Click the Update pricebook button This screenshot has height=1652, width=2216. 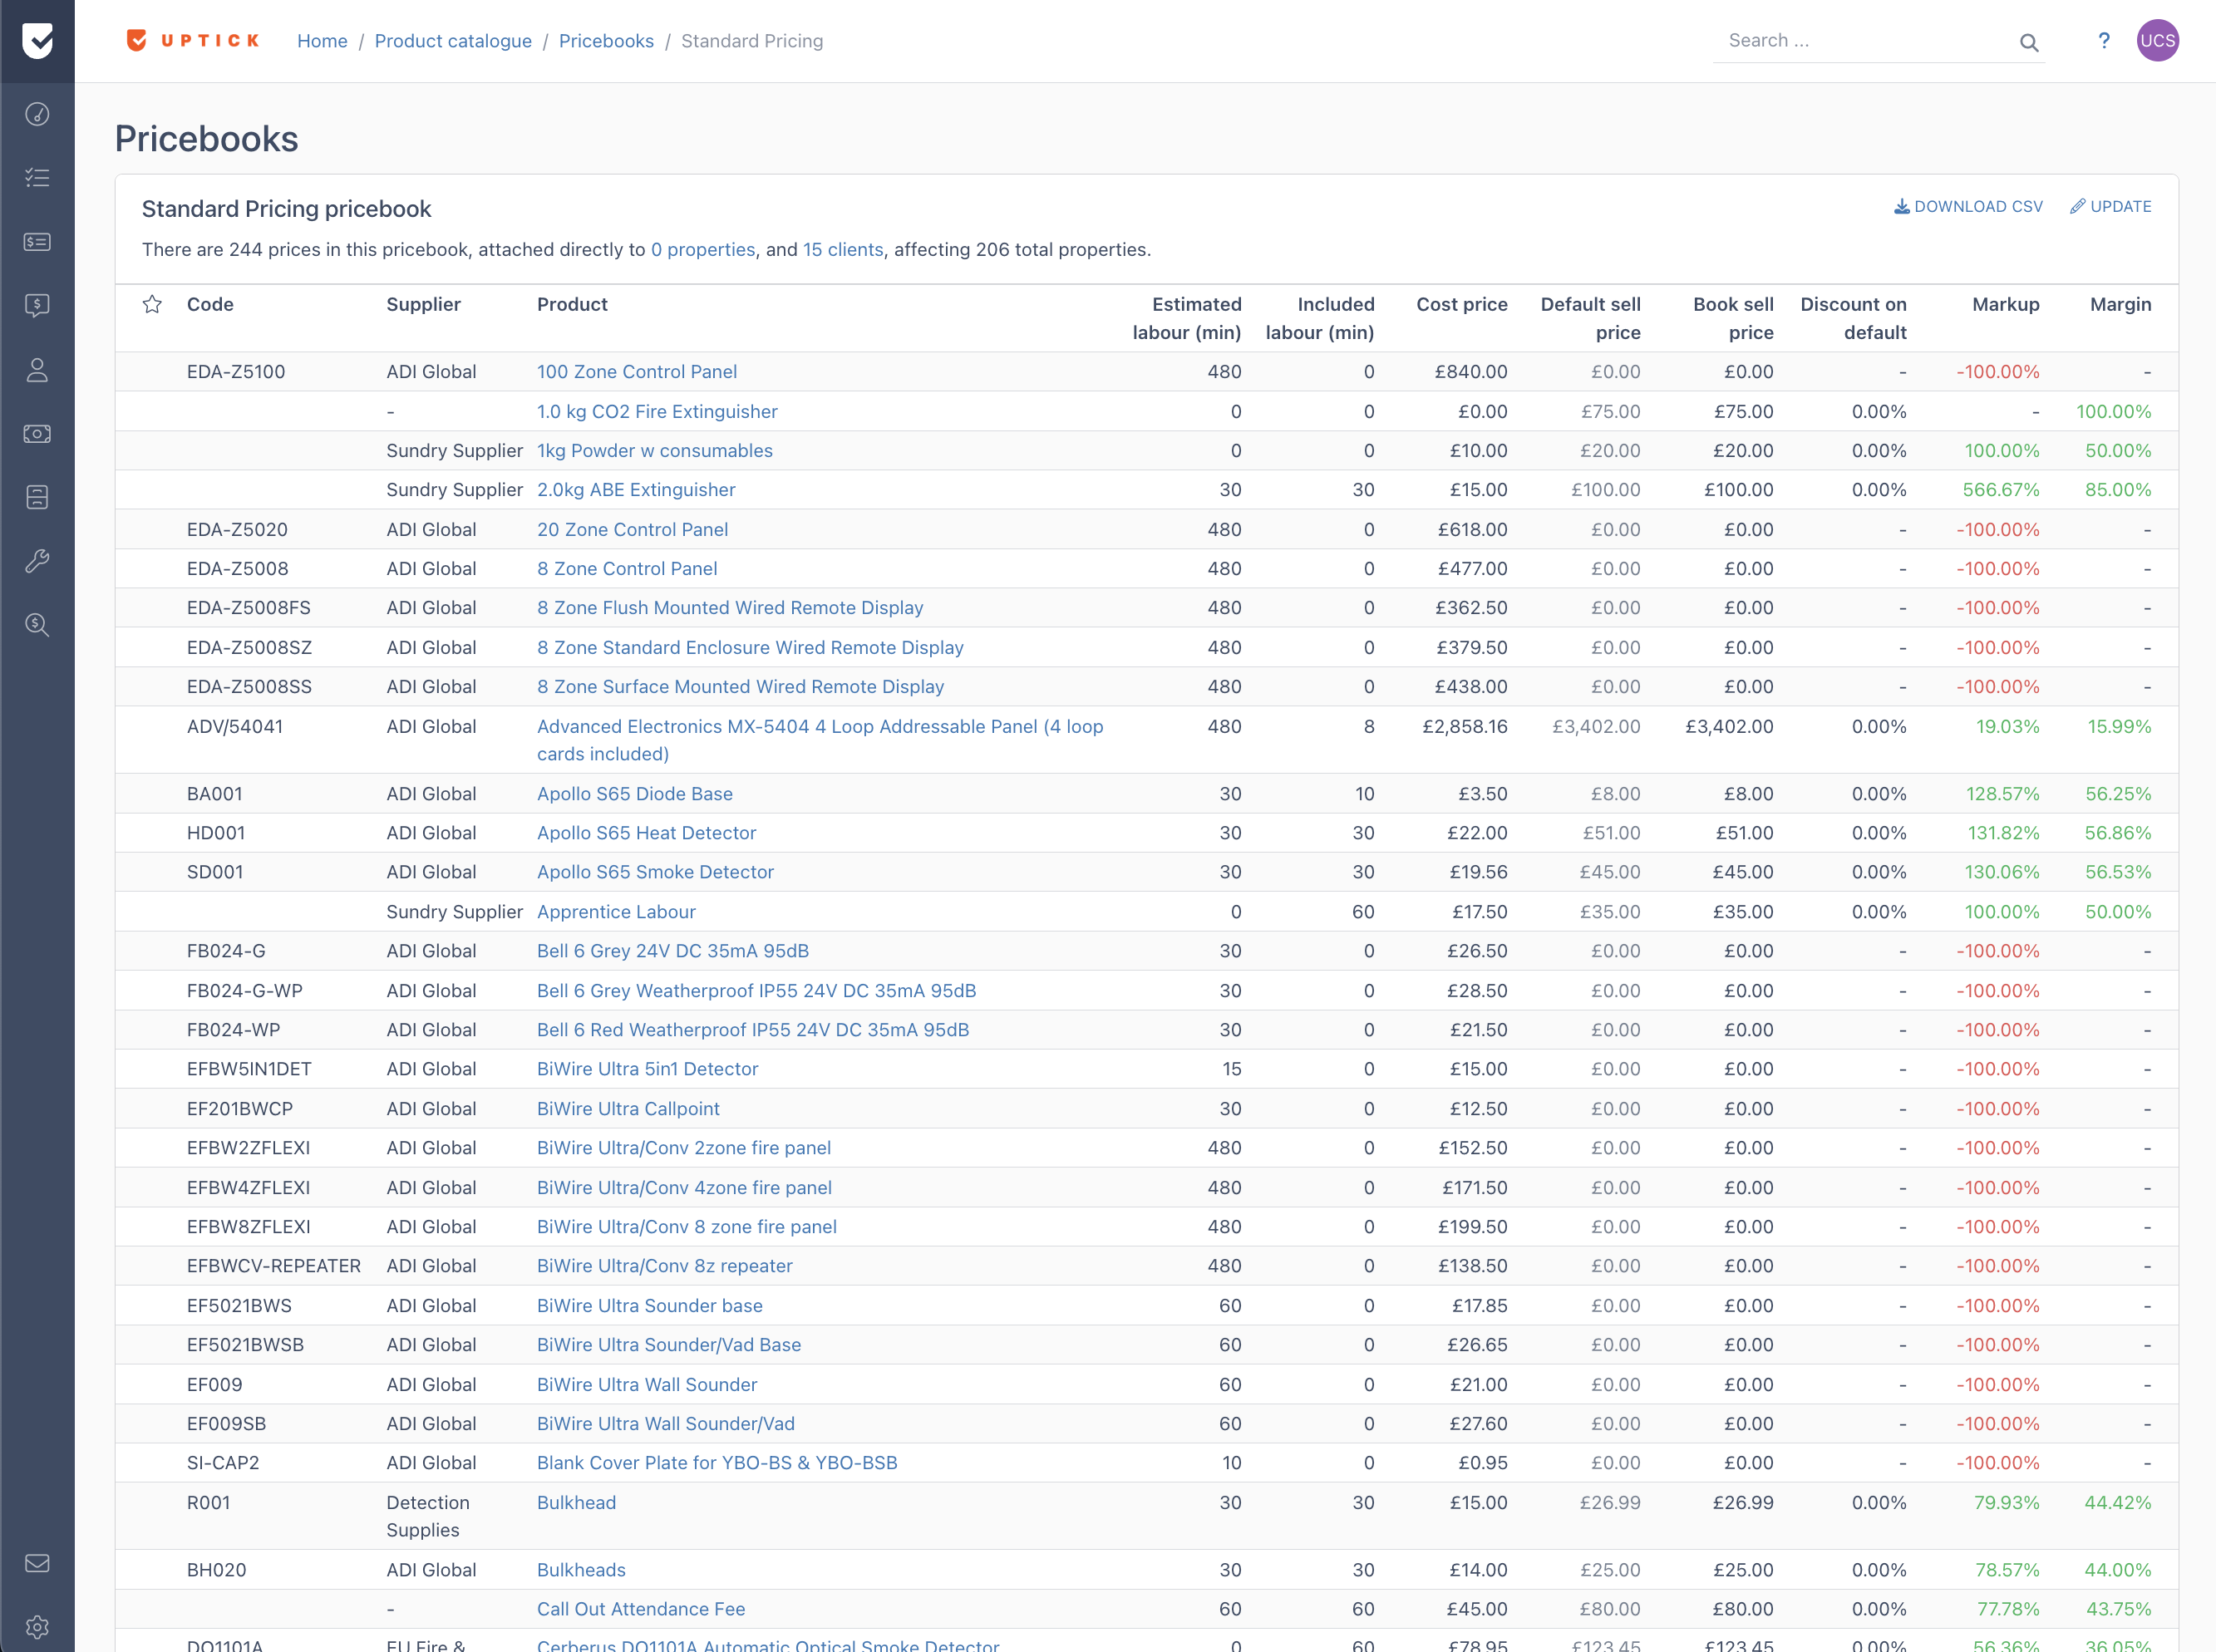pos(2110,206)
